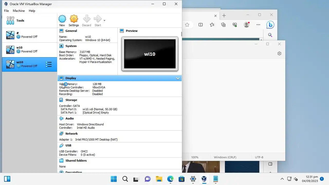329x185 pixels.
Task: Open the Windows Start menu
Action: click(114, 179)
